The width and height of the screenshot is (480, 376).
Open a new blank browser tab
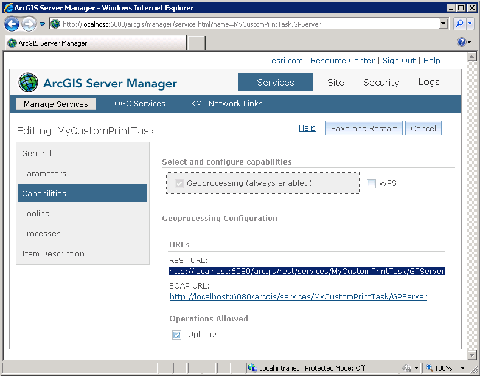[x=197, y=43]
